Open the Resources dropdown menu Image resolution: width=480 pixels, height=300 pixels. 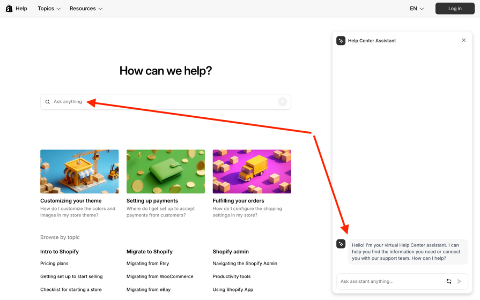coord(86,9)
